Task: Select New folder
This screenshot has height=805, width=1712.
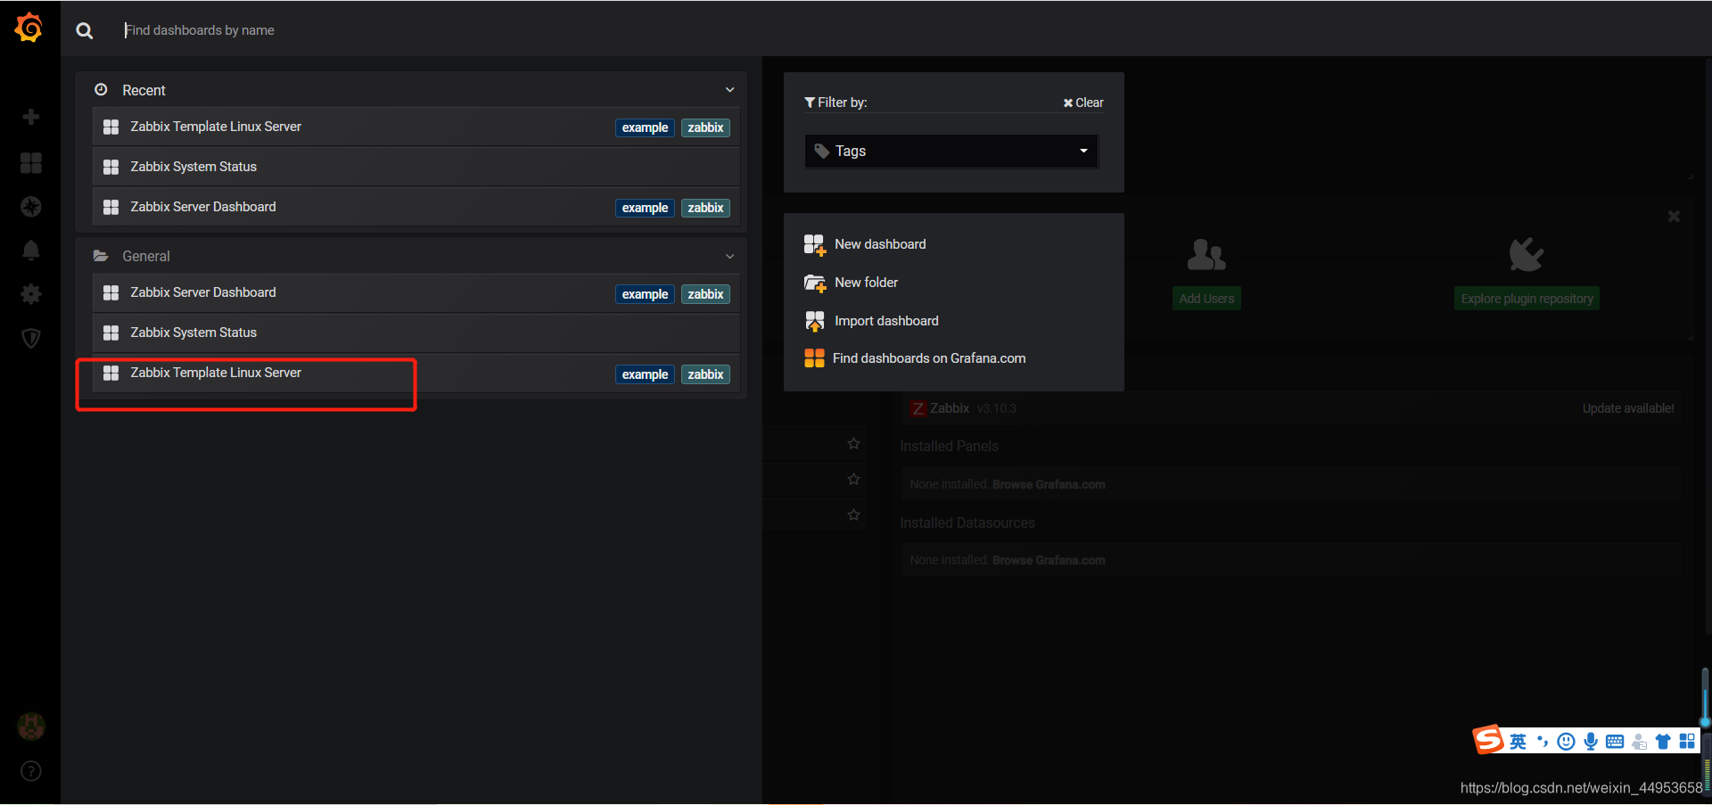Action: point(852,283)
